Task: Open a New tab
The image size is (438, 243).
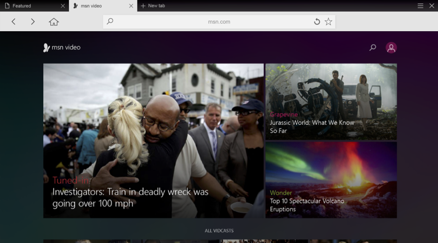Action: click(x=153, y=6)
